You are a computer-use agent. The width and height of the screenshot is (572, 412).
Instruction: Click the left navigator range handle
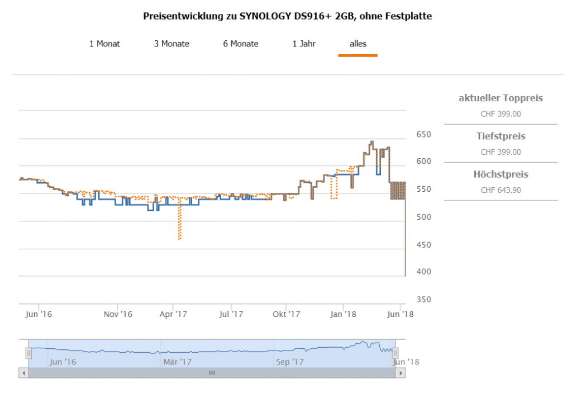point(28,353)
